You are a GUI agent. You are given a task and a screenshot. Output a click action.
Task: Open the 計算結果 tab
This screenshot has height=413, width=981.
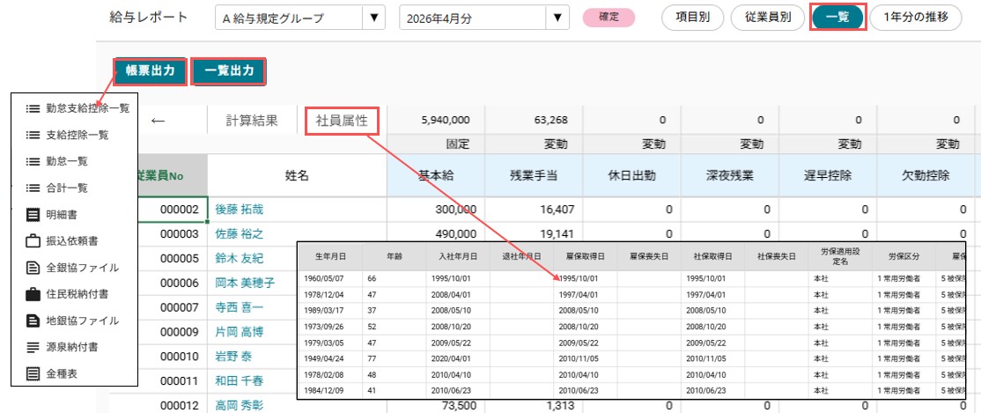coord(252,120)
